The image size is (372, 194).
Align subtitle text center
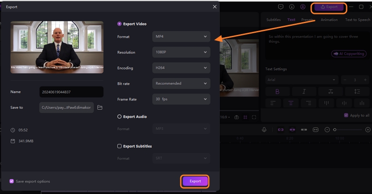coord(291,103)
